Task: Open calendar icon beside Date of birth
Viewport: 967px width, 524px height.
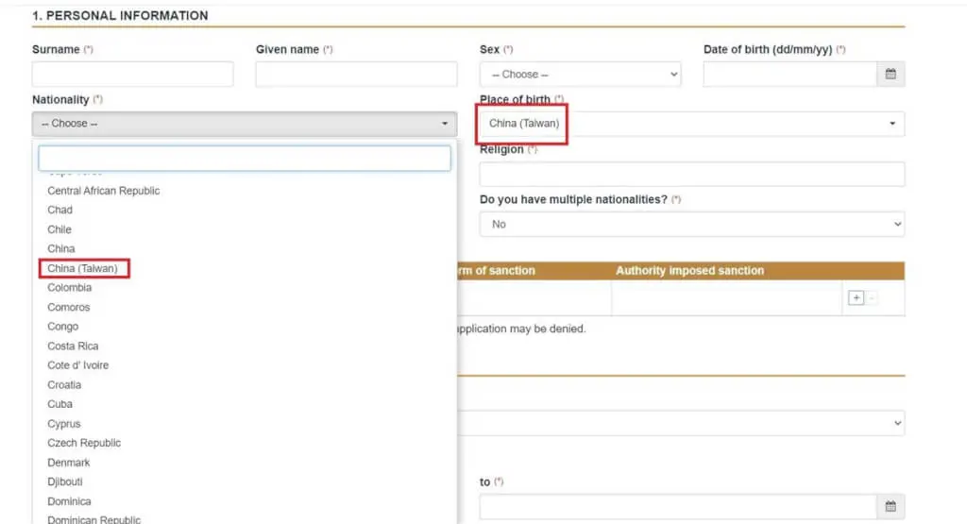Action: (890, 75)
